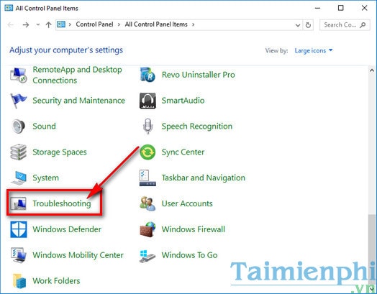
Task: Open the Sync Center green icon
Action: point(147,152)
